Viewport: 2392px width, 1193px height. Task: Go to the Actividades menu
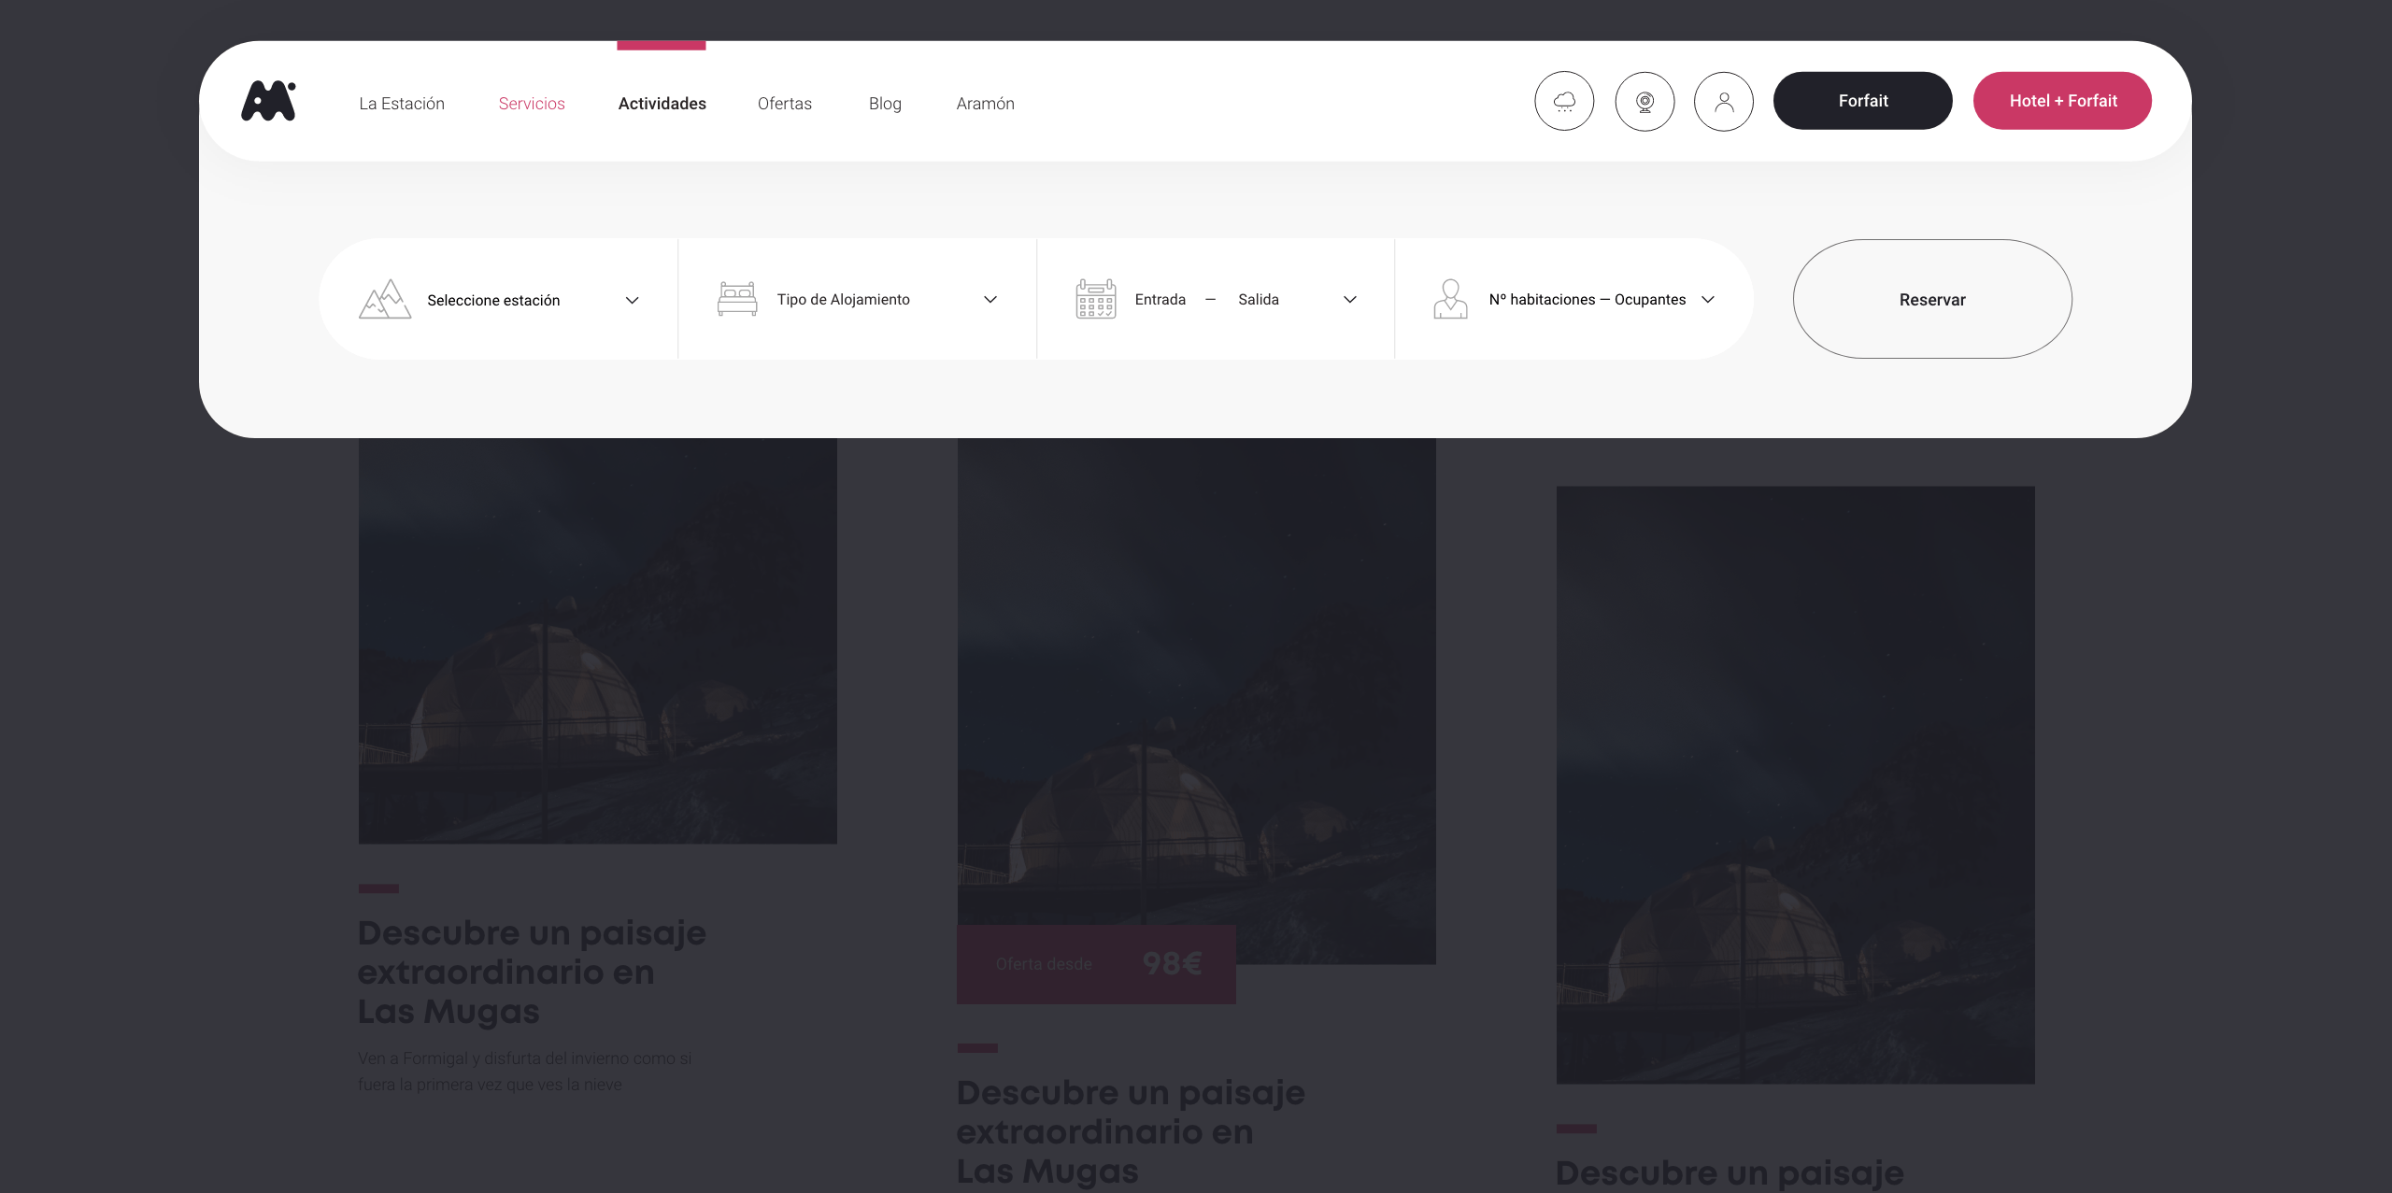coord(662,104)
